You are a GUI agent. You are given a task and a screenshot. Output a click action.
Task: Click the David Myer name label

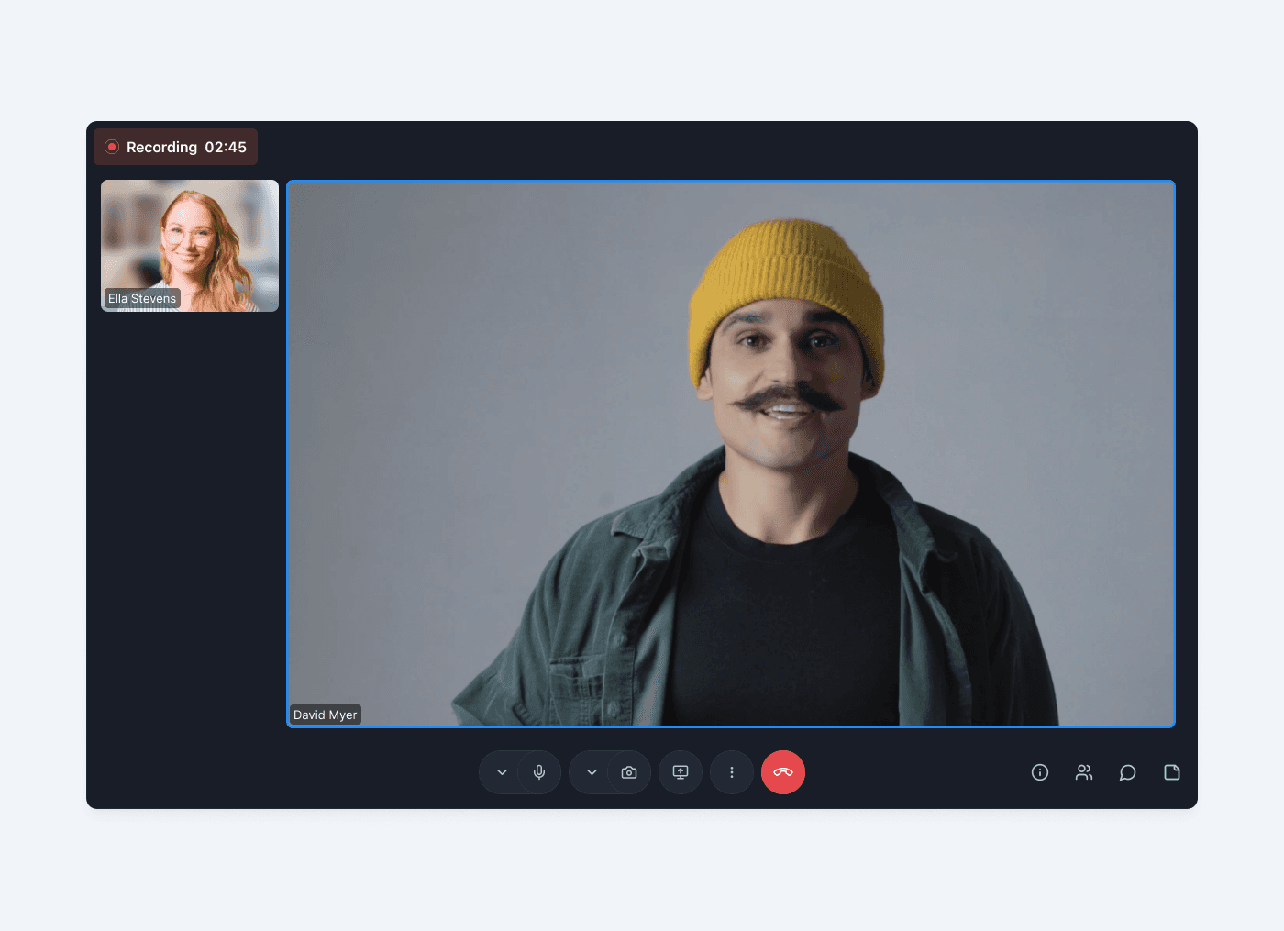(x=326, y=715)
